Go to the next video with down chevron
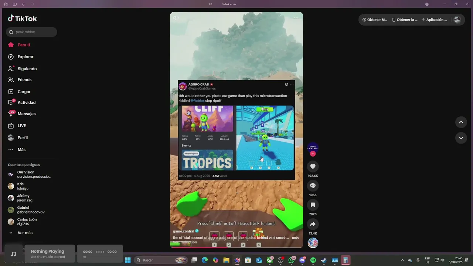Viewport: 473px width, 266px height. coord(461,138)
